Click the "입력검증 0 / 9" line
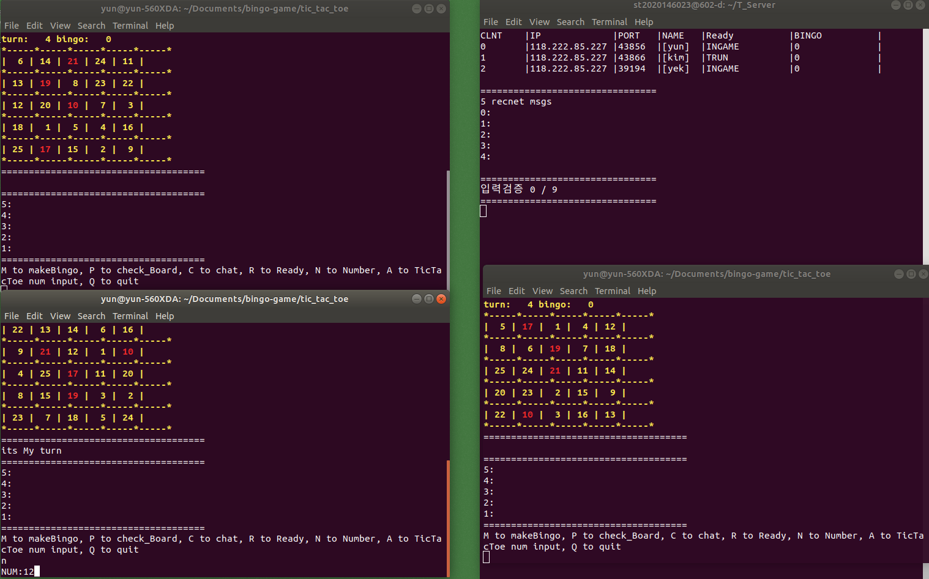Viewport: 929px width, 579px height. [519, 189]
